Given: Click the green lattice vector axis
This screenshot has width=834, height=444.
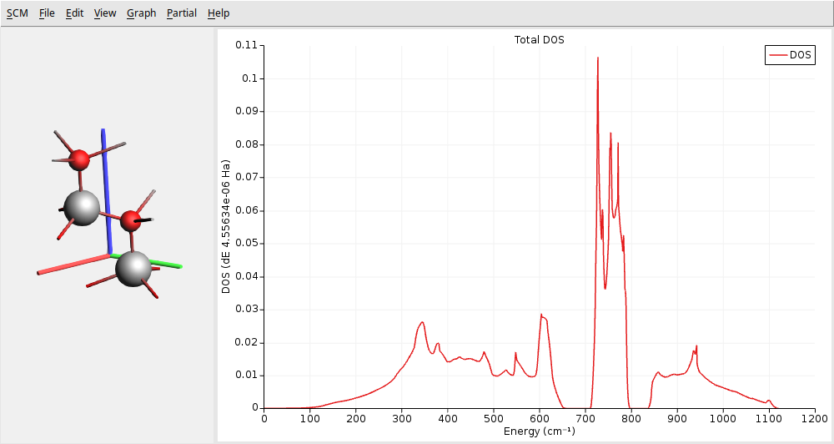Looking at the screenshot, I should [167, 264].
